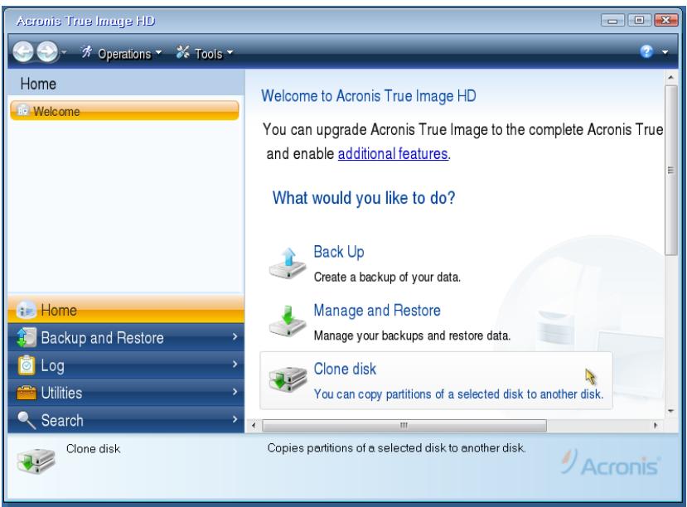Click the Clone disk drives icon in welcome list
The width and height of the screenshot is (687, 507).
tap(288, 379)
